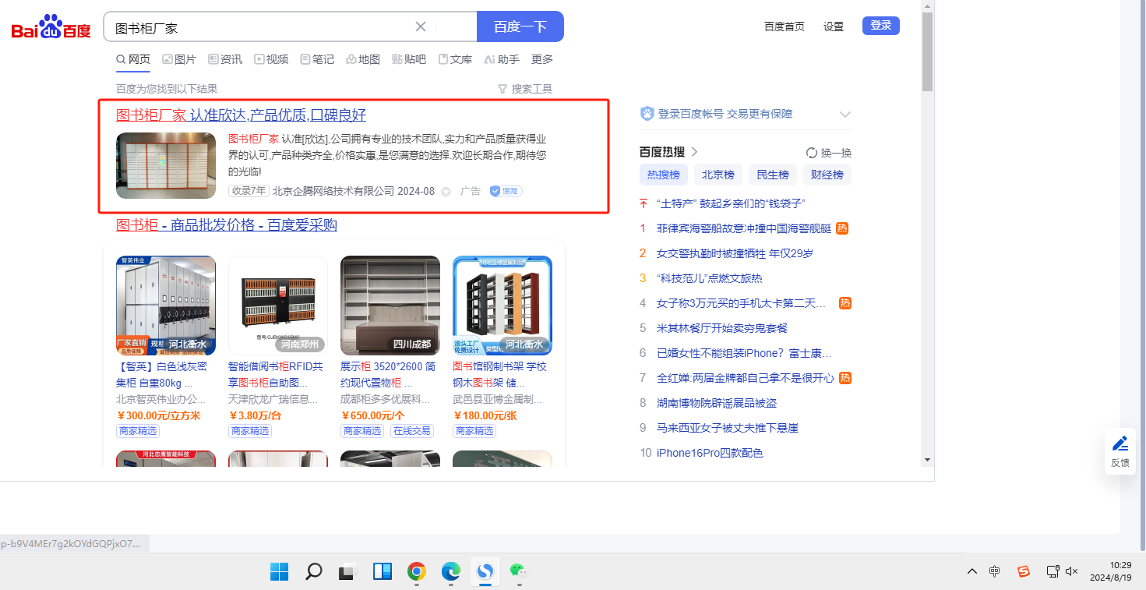Viewport: 1146px width, 590px height.
Task: Open the network status tray icon
Action: [1053, 571]
